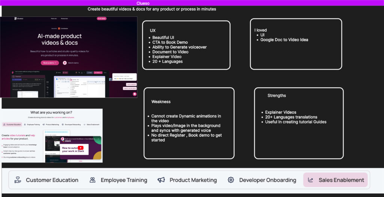The height and width of the screenshot is (197, 384).
Task: Click the Product Marketing megaphone icon
Action: (161, 180)
